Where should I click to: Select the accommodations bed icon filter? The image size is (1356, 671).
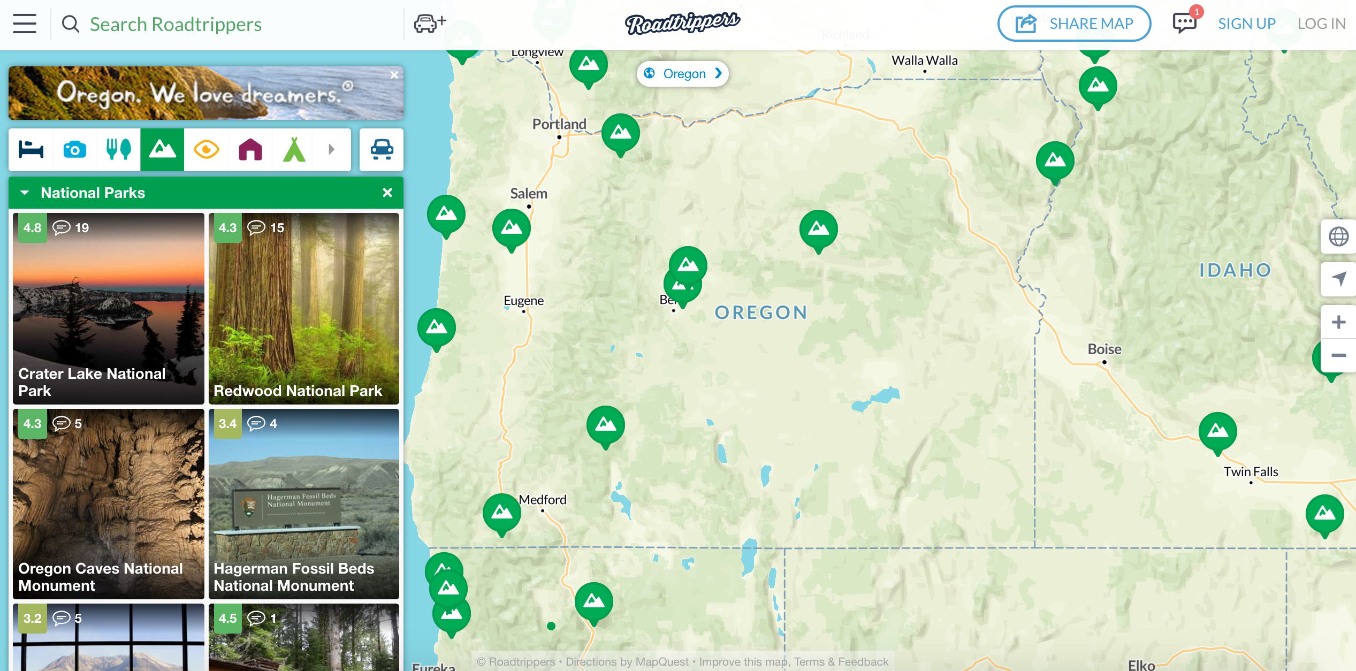pyautogui.click(x=31, y=149)
